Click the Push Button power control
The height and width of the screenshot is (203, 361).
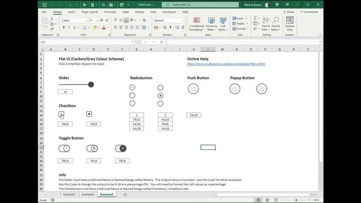(193, 89)
